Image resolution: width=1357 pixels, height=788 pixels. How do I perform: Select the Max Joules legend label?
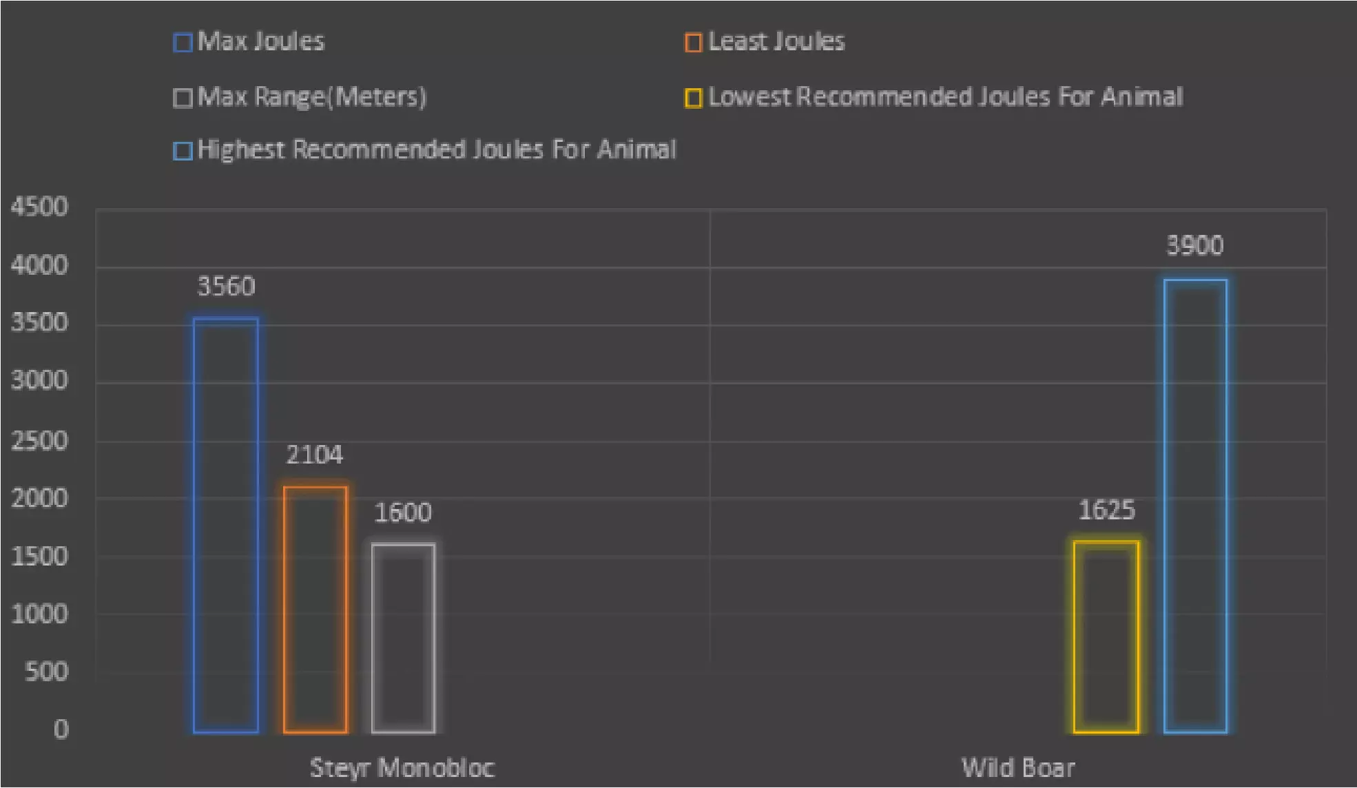pos(260,41)
